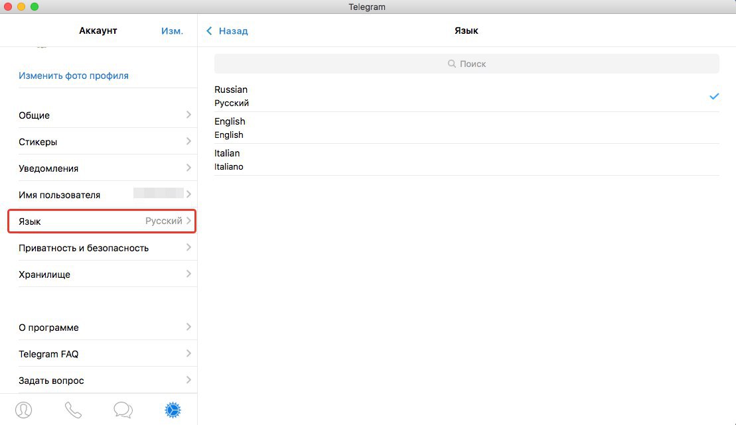Image resolution: width=736 pixels, height=425 pixels.
Task: Click chevron on Приватность и безопасность row
Action: pyautogui.click(x=188, y=247)
